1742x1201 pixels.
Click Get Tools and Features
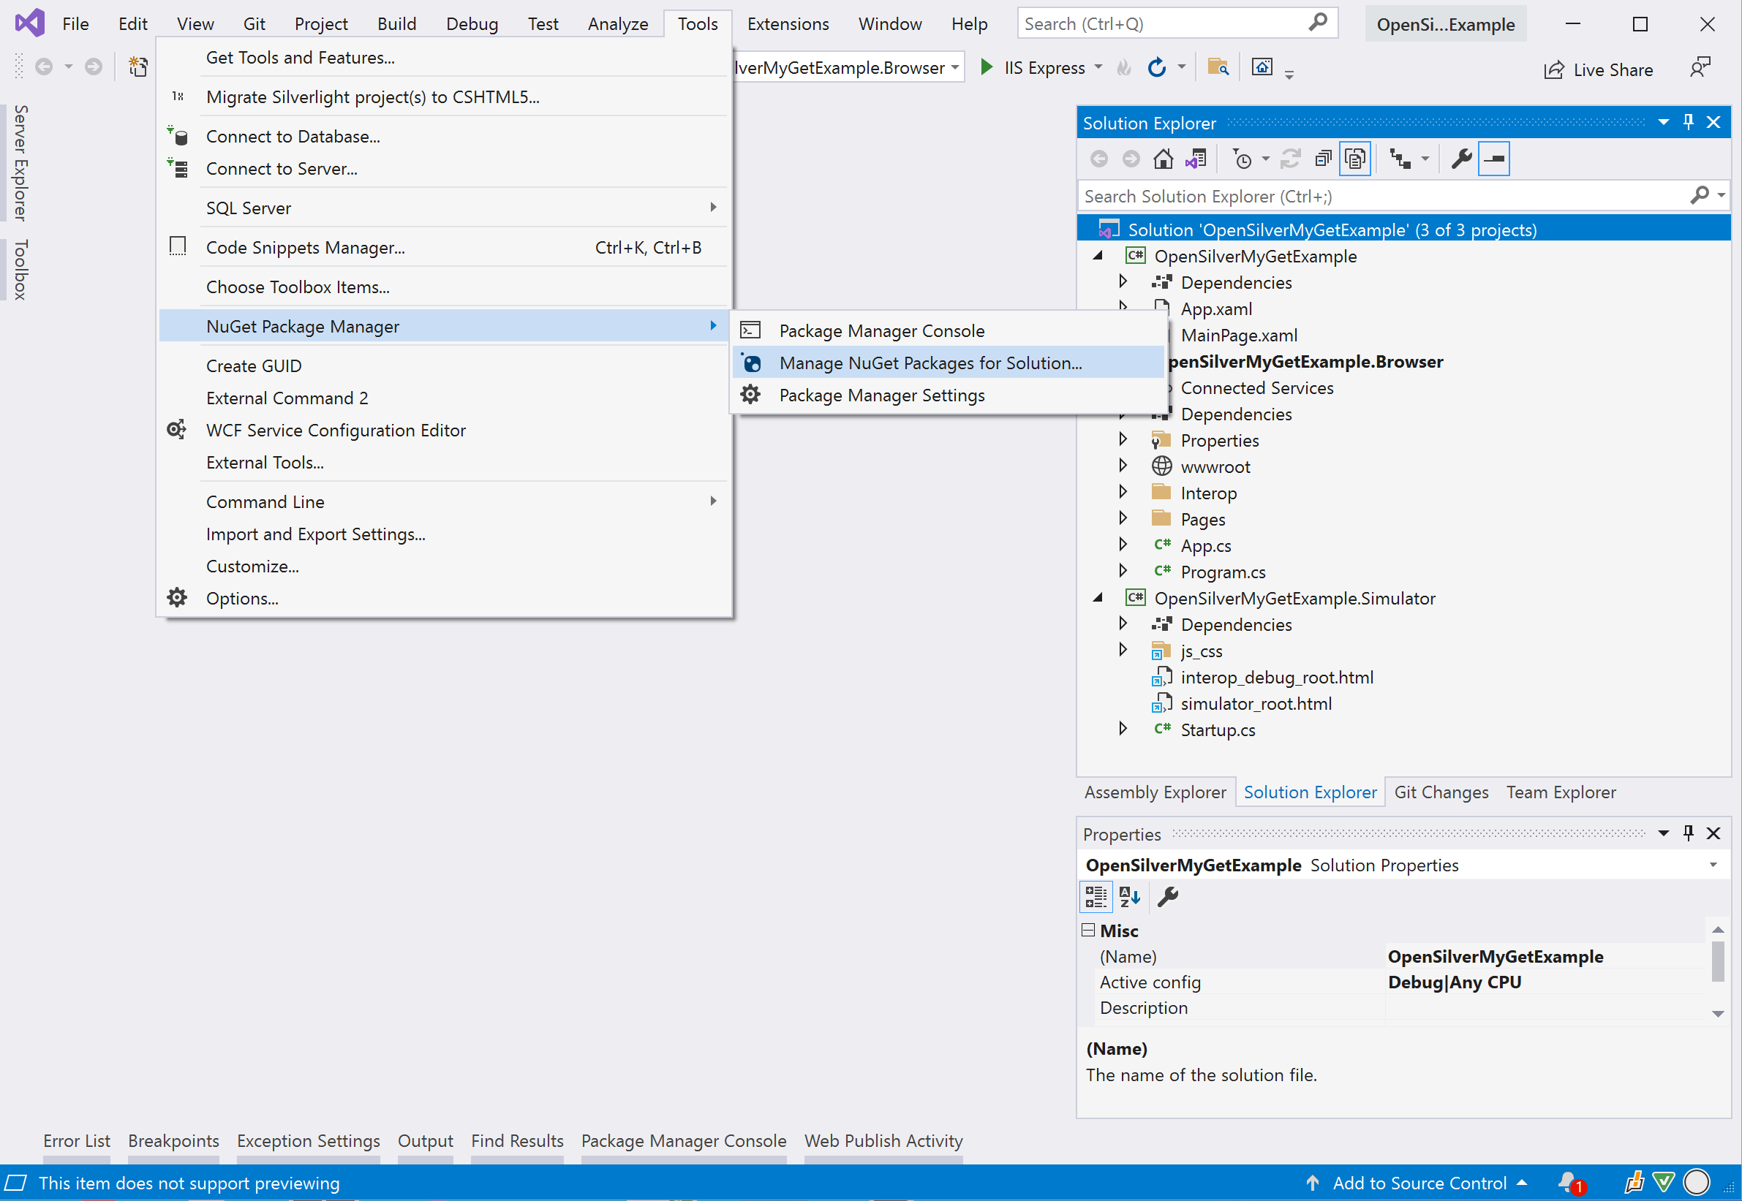coord(444,57)
